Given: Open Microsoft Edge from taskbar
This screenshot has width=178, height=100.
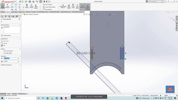Looking at the screenshot, I should click(x=48, y=98).
